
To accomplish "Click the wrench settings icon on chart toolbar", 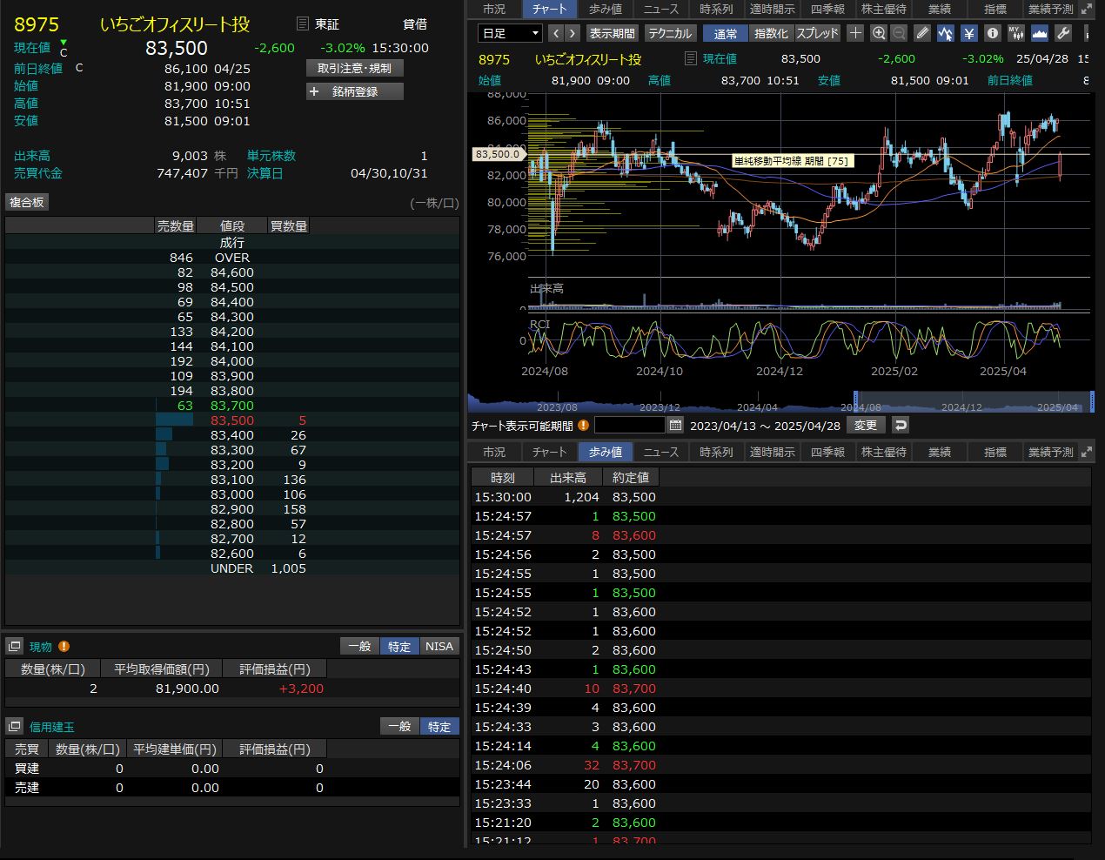I will coord(1063,33).
